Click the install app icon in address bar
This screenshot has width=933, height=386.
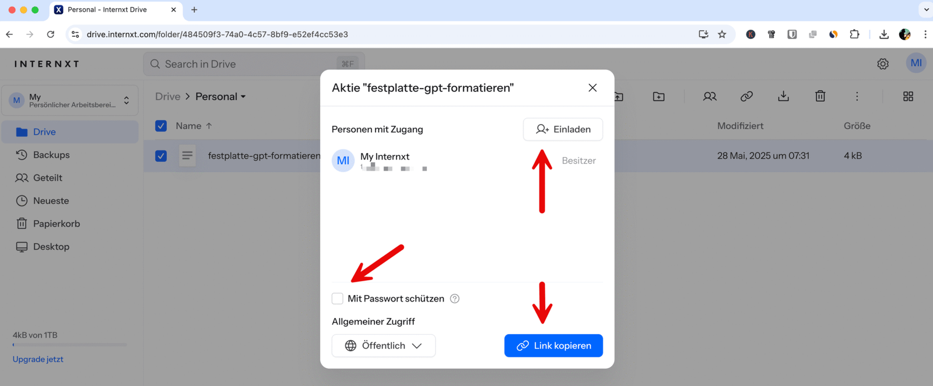[x=703, y=34]
